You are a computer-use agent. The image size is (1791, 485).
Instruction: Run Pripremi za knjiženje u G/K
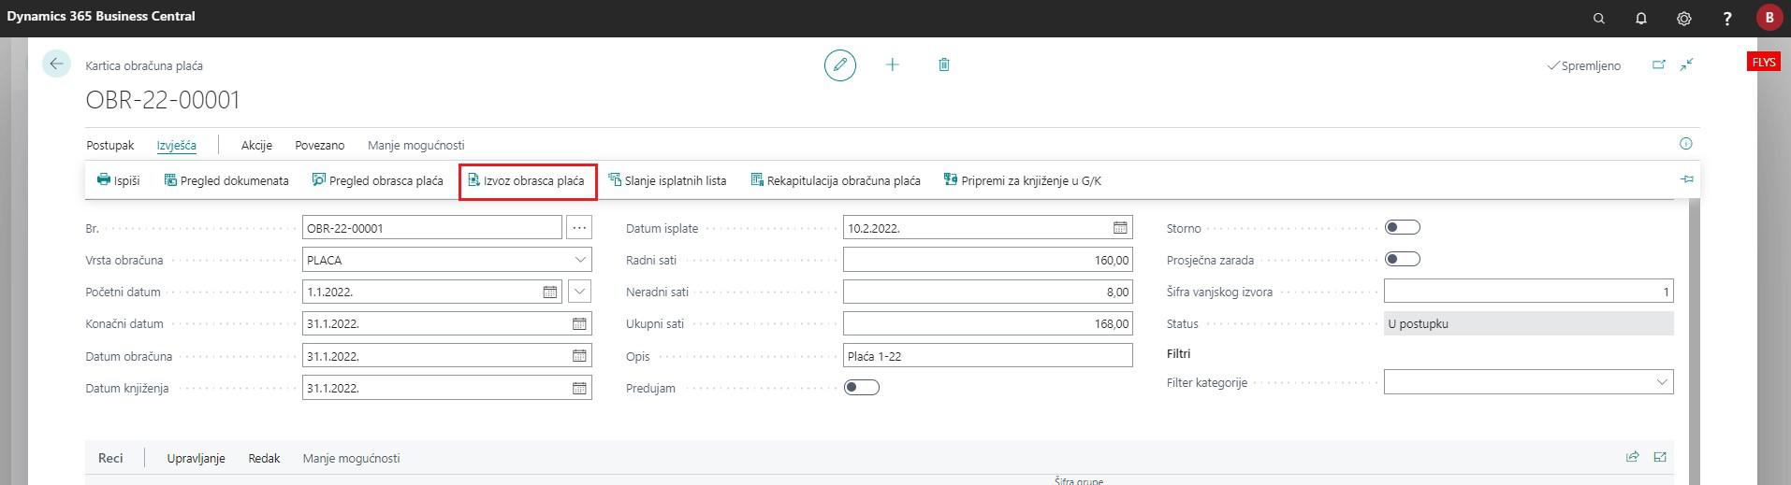[x=1023, y=180]
